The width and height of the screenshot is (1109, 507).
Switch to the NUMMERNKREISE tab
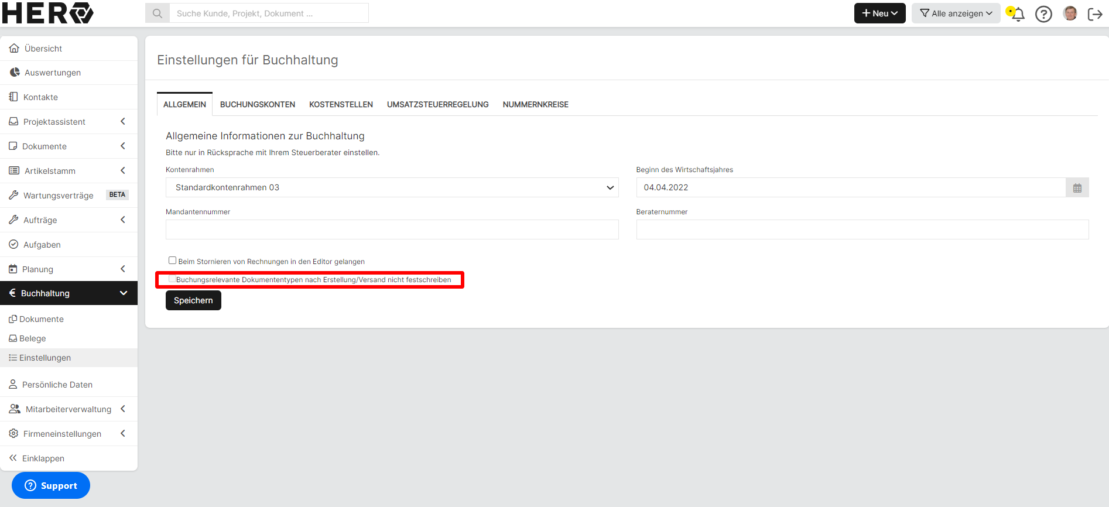point(535,104)
